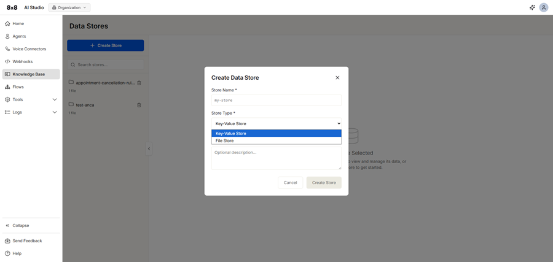Open Voice Connectors page

tap(31, 49)
